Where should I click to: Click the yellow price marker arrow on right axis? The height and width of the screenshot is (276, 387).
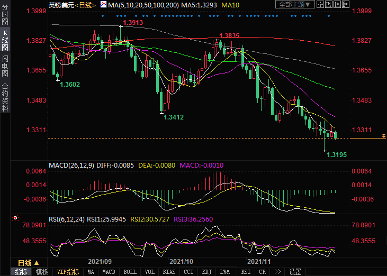[383, 137]
